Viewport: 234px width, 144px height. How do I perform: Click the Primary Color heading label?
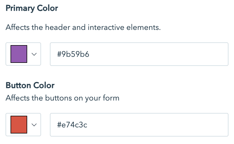click(x=32, y=8)
